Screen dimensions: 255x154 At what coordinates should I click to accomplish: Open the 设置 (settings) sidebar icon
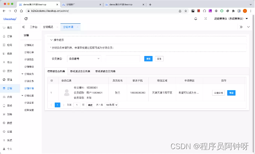[4, 132]
